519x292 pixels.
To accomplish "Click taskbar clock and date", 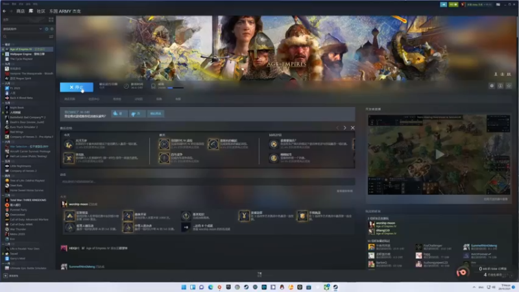I will click(x=506, y=287).
